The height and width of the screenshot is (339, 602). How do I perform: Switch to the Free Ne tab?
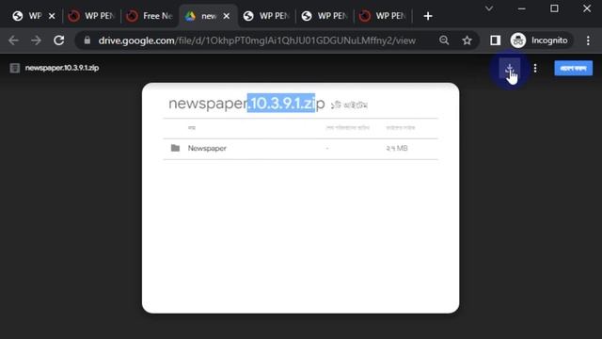tap(150, 16)
